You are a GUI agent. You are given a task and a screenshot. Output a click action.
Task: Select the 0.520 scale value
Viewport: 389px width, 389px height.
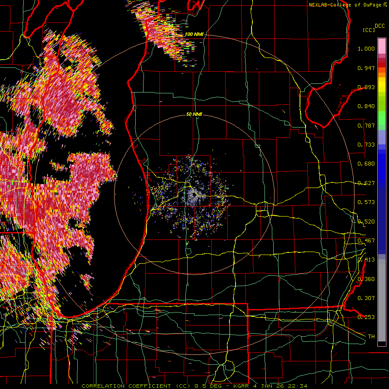pos(366,222)
